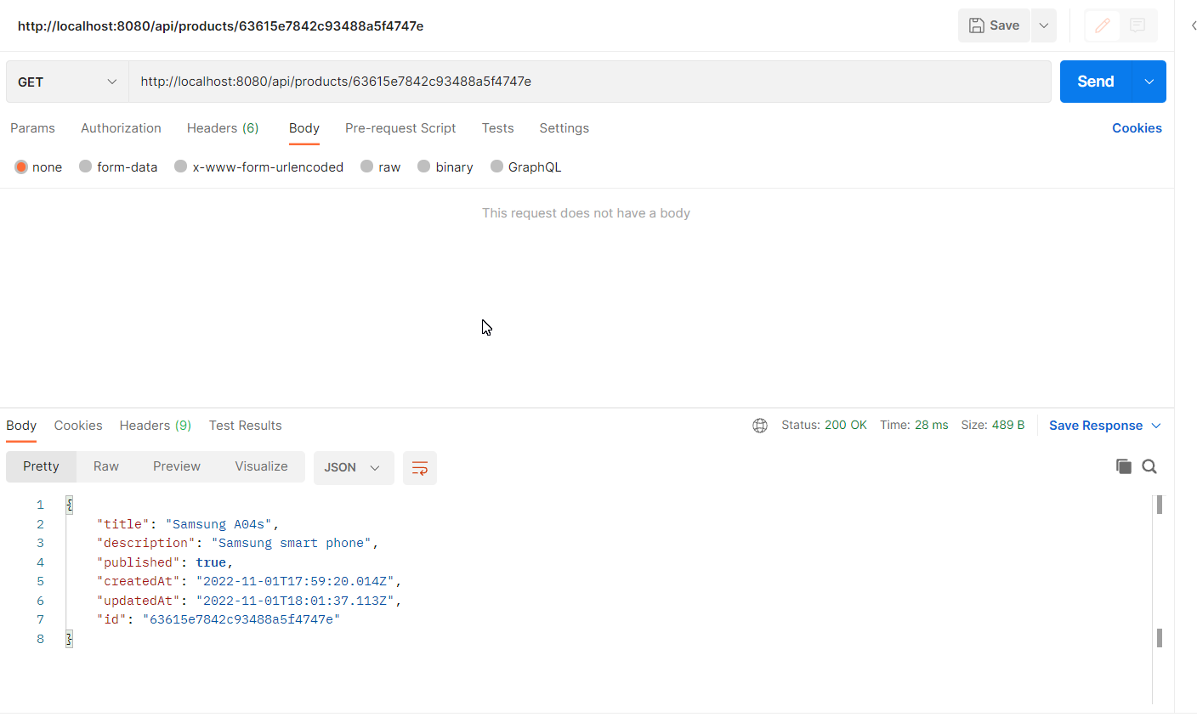The height and width of the screenshot is (717, 1197).
Task: Expand the Save options arrow
Action: (x=1044, y=25)
